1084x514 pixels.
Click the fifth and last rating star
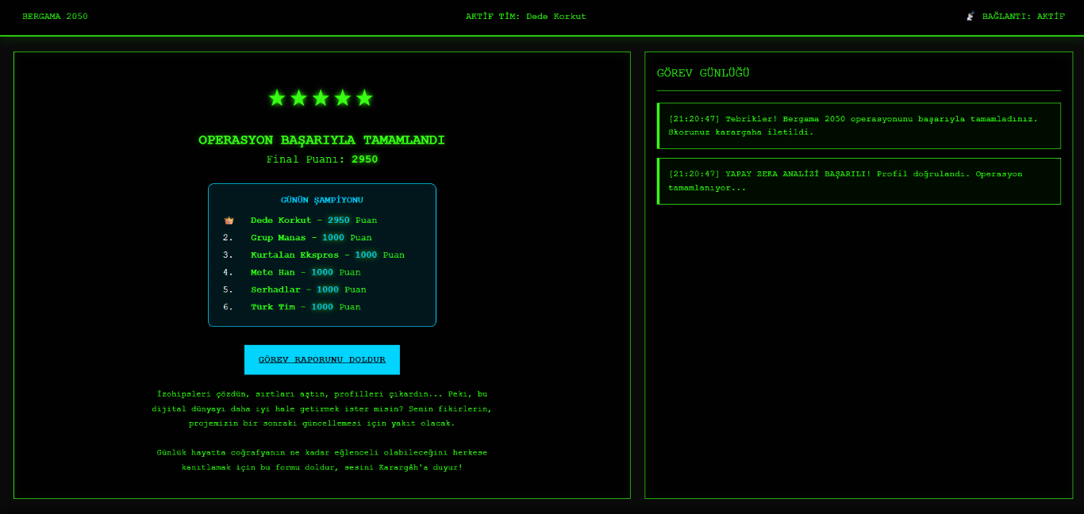364,98
